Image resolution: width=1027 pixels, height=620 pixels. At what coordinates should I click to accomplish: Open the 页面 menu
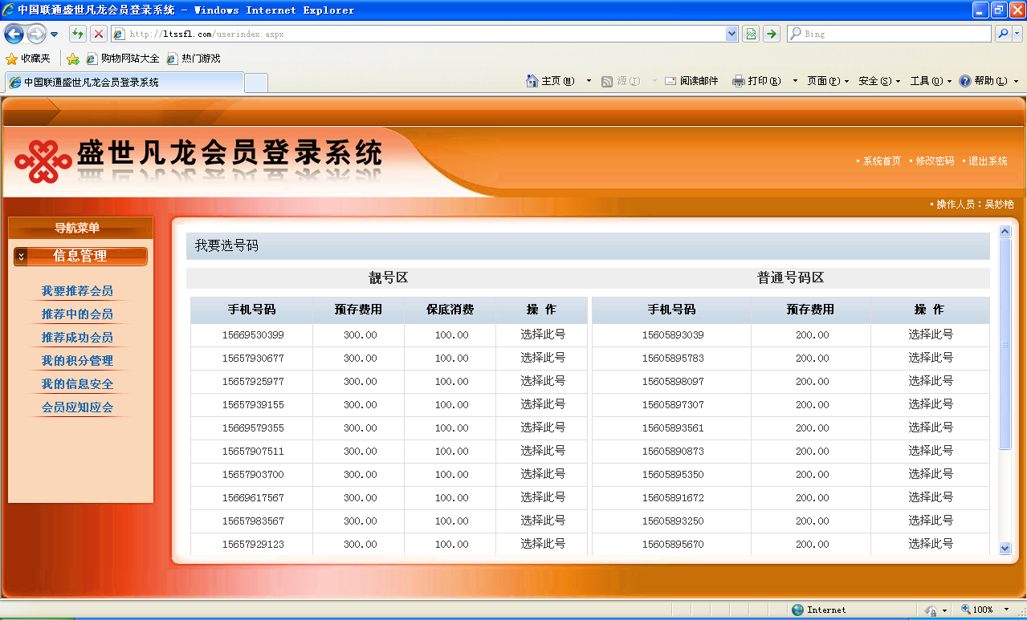[828, 81]
